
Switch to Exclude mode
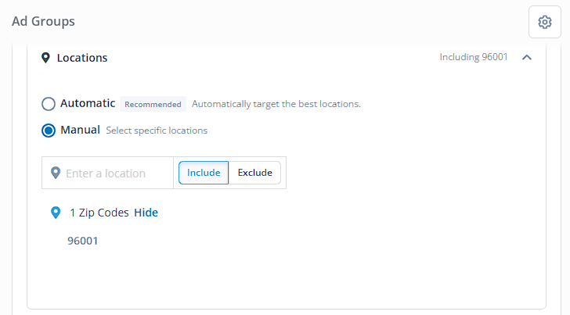(x=254, y=173)
